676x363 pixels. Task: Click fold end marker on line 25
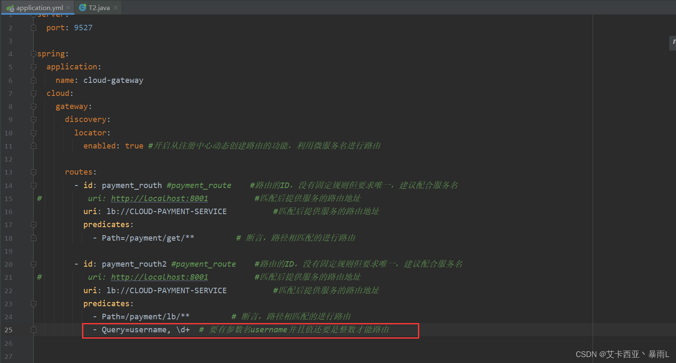coord(34,330)
